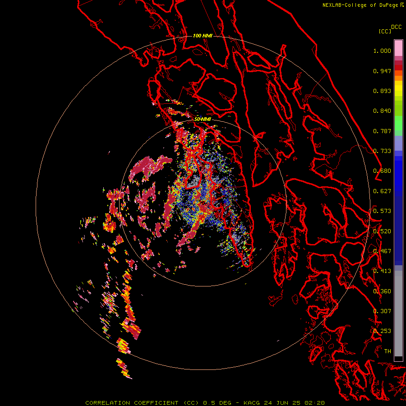The image size is (406, 406).
Task: Pick the light pink swatch on color bar
Action: click(x=398, y=48)
